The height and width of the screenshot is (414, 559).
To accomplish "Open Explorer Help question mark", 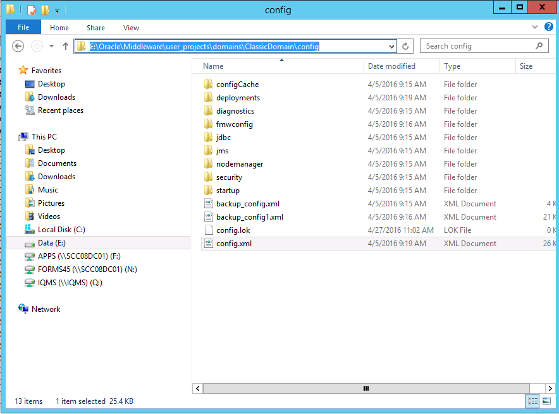I will pyautogui.click(x=549, y=27).
